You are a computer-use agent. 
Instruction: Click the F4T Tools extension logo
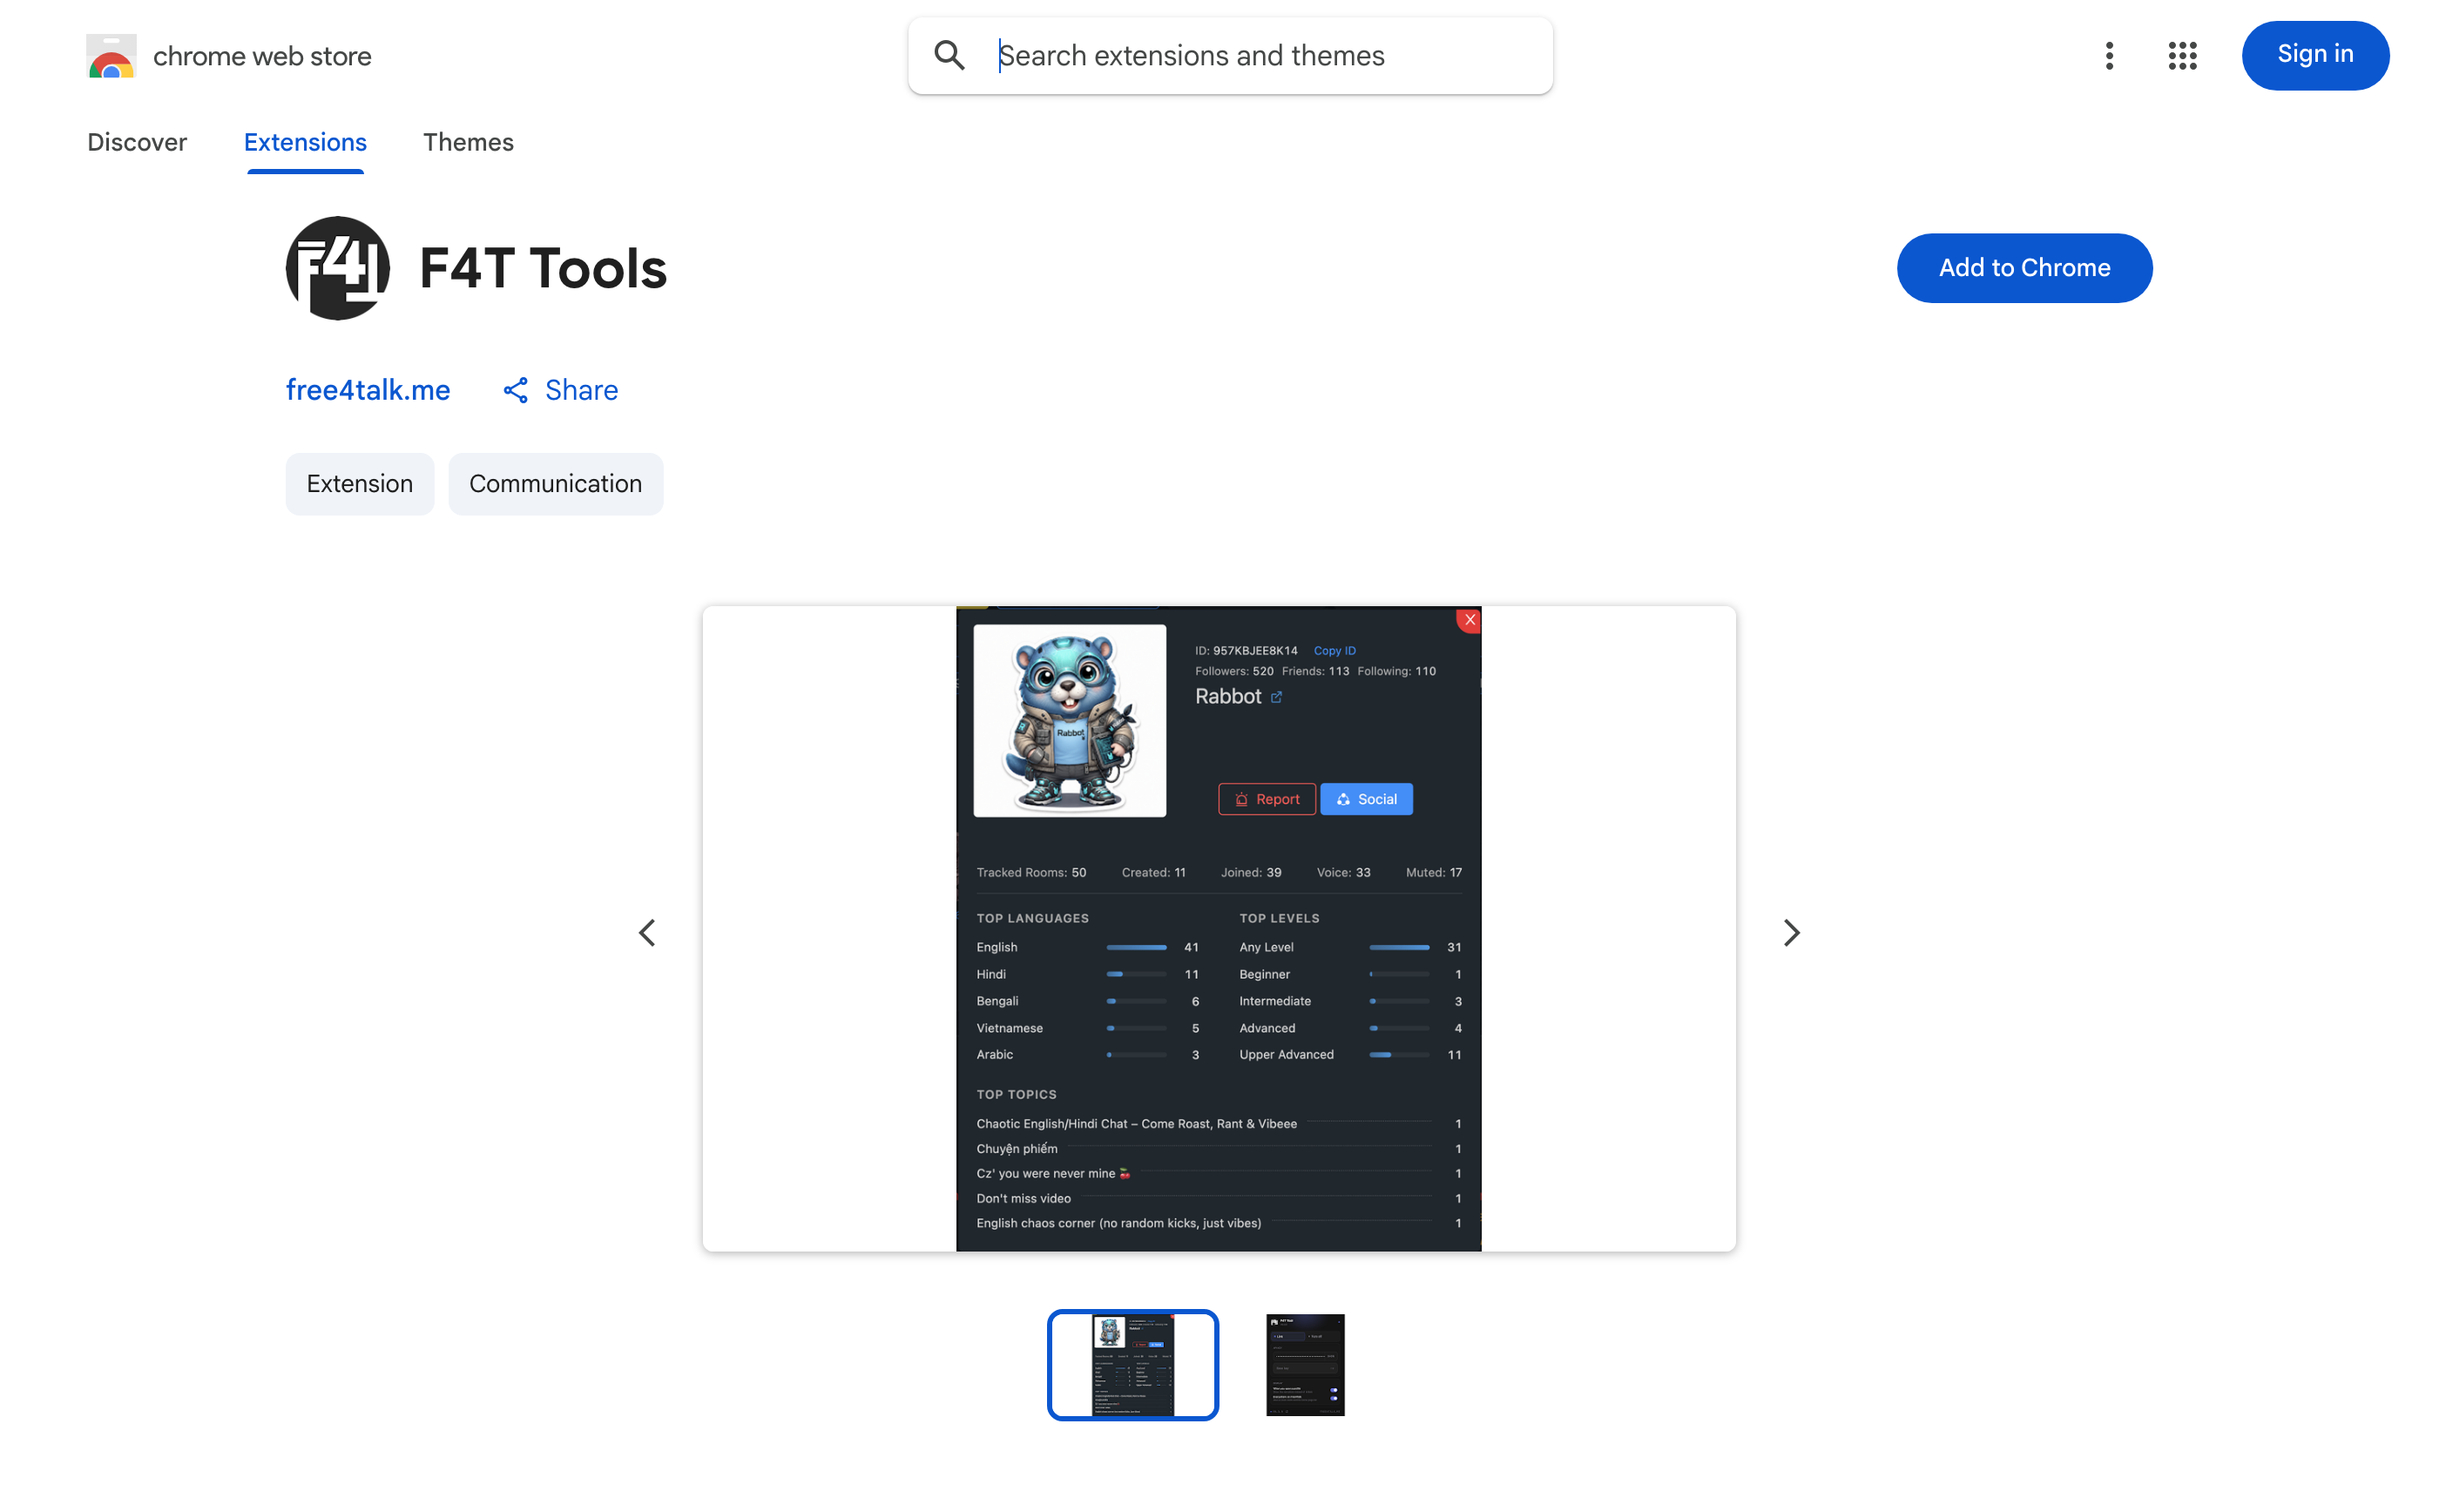pos(338,268)
